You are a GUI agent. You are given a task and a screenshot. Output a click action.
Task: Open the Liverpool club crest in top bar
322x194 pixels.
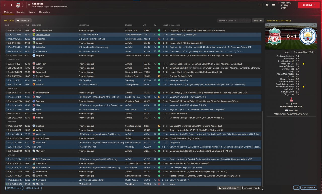(18, 5)
